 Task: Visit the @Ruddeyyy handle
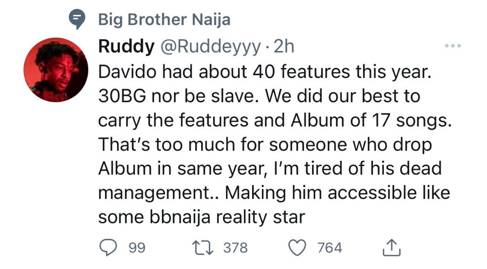pyautogui.click(x=210, y=47)
